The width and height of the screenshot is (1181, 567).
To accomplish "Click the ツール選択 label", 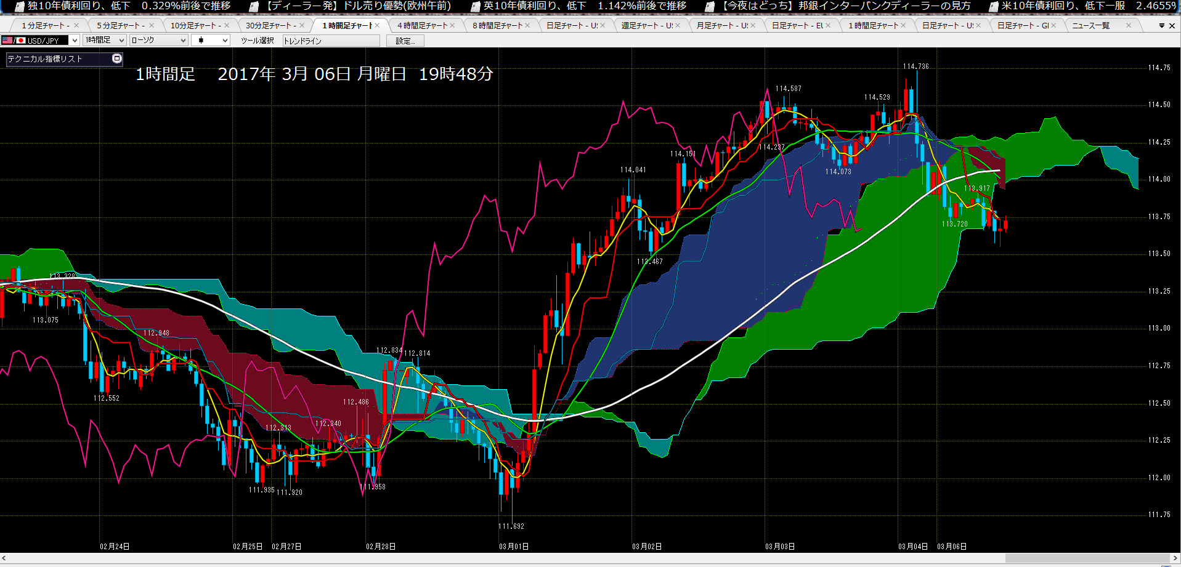I will 257,41.
